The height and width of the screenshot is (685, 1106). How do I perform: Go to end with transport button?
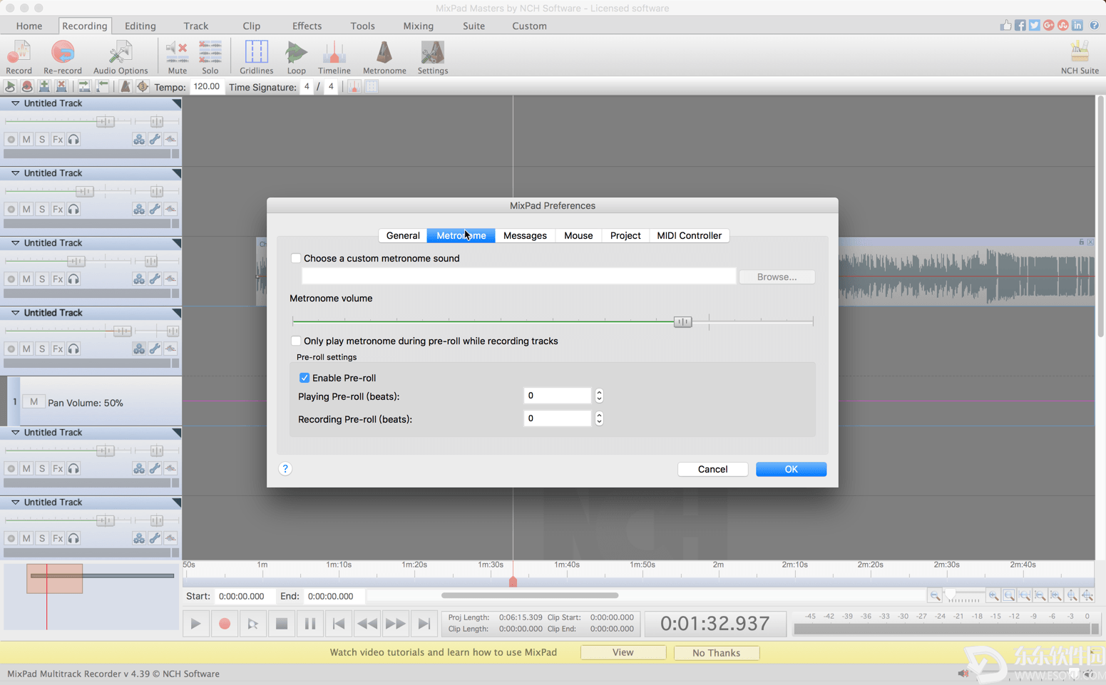(424, 624)
